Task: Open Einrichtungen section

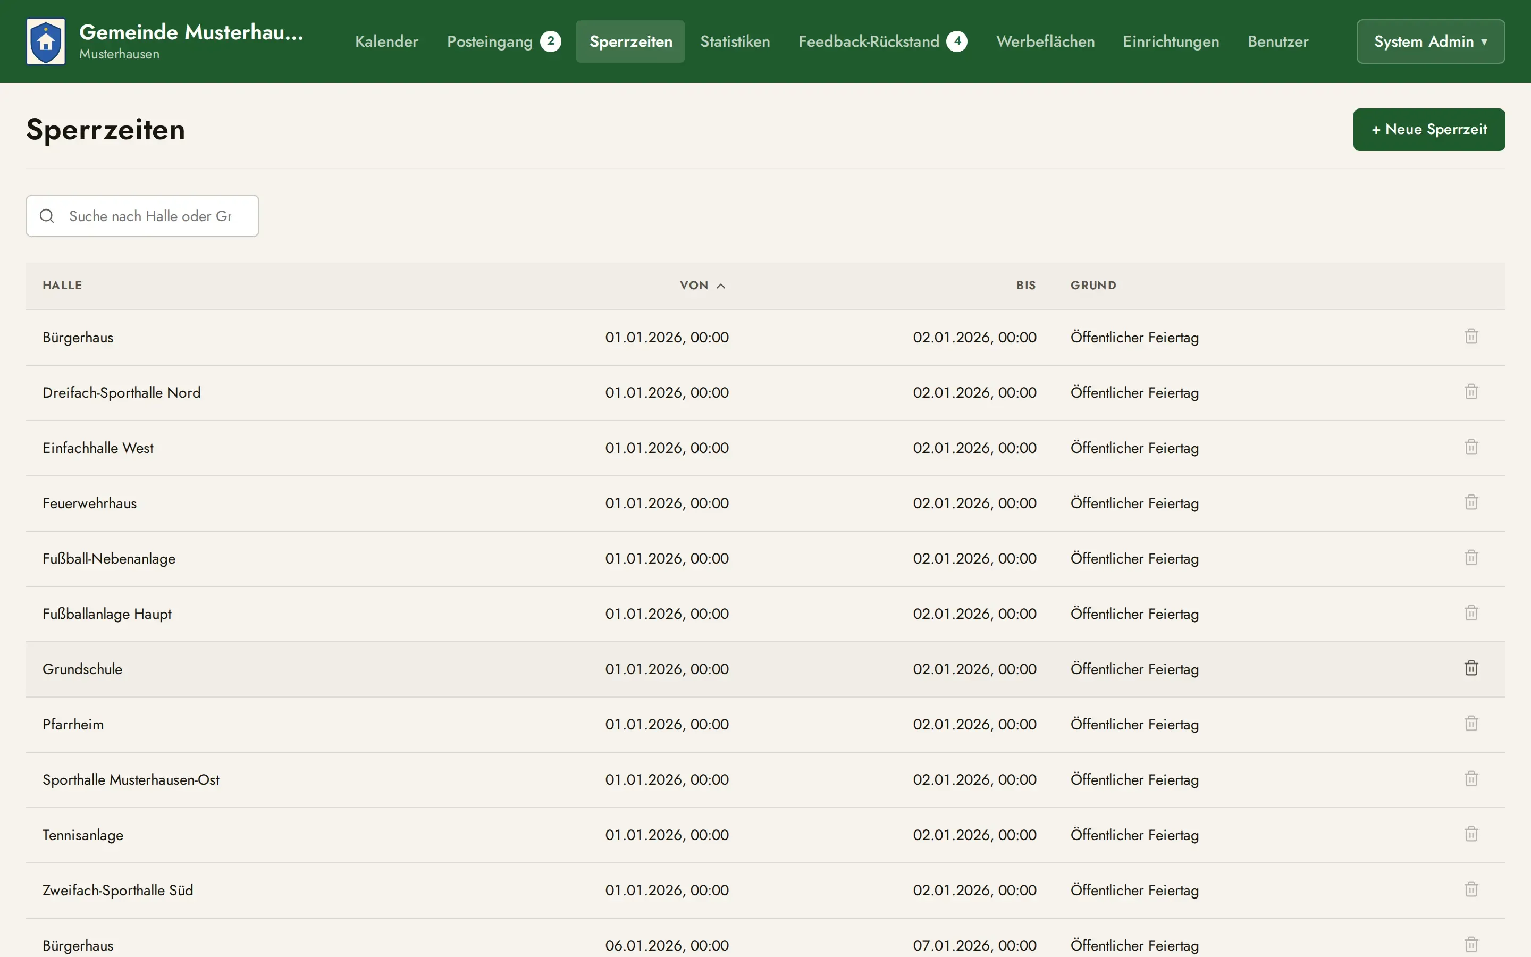Action: 1171,41
